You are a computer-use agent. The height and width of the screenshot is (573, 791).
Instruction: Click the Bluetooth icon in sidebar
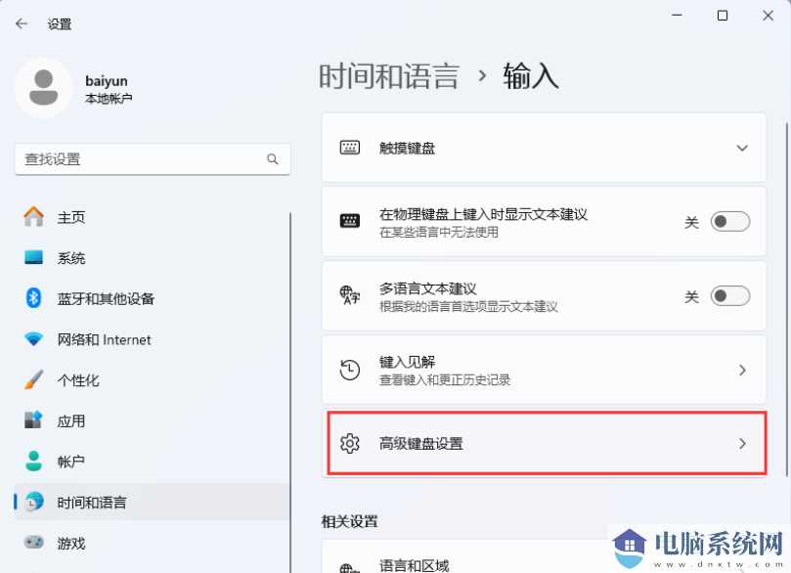[x=34, y=298]
